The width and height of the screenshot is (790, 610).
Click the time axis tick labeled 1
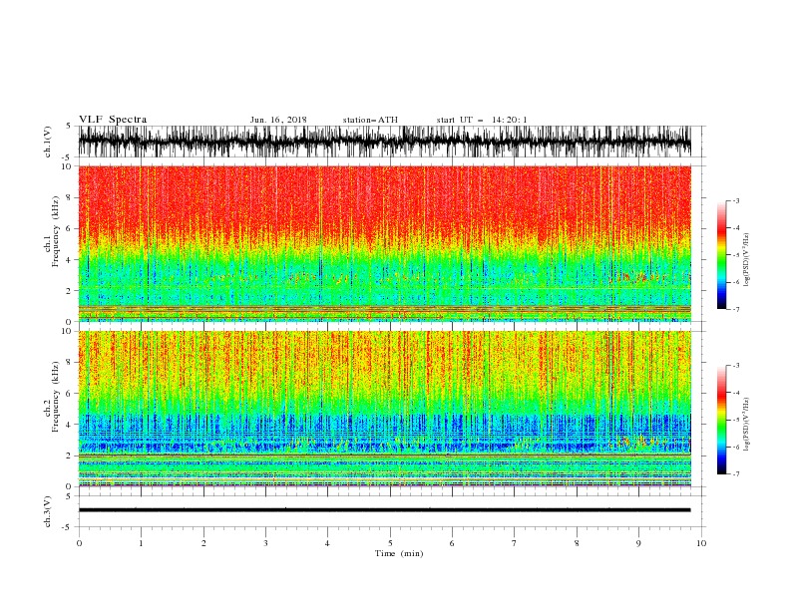[x=141, y=543]
